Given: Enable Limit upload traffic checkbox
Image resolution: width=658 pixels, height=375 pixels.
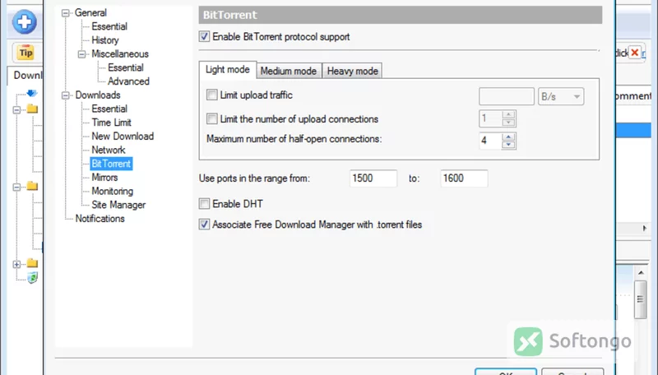Looking at the screenshot, I should point(212,95).
